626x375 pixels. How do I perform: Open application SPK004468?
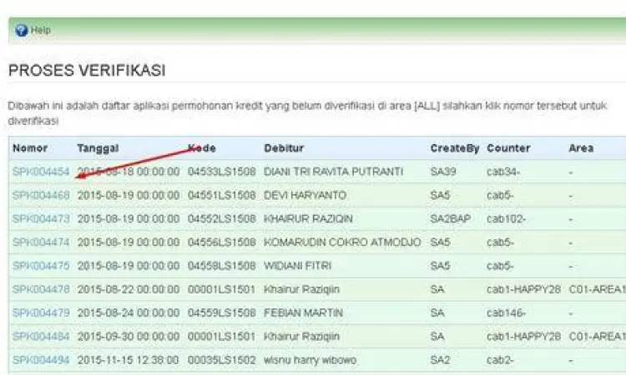coord(41,195)
